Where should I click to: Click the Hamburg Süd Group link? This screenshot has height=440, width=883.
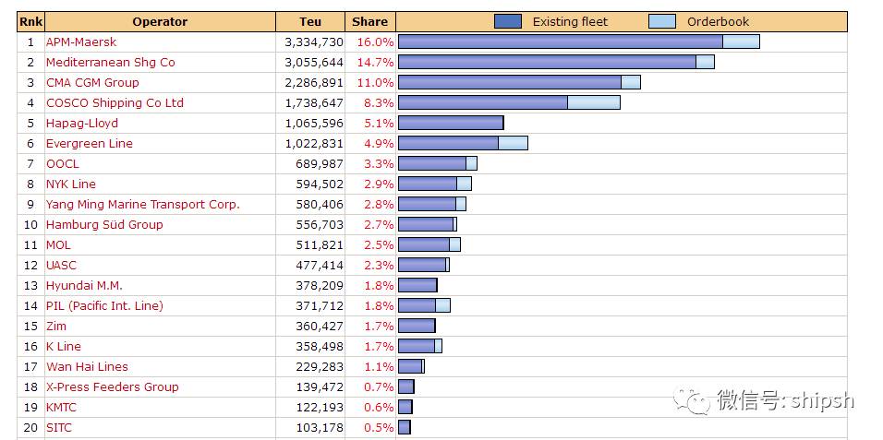104,224
